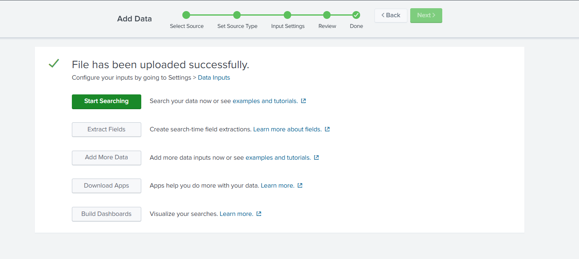Screen dimensions: 579x259
Task: Click the Set Source Type step label
Action: (x=237, y=26)
